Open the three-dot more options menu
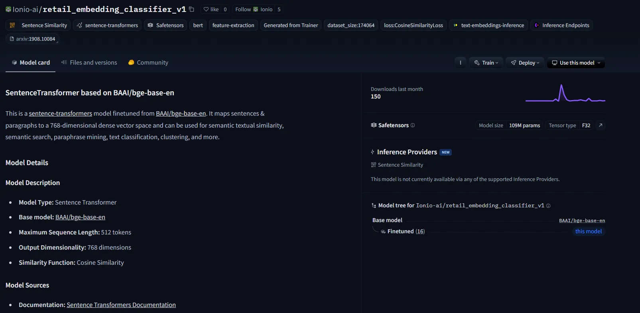 (461, 63)
